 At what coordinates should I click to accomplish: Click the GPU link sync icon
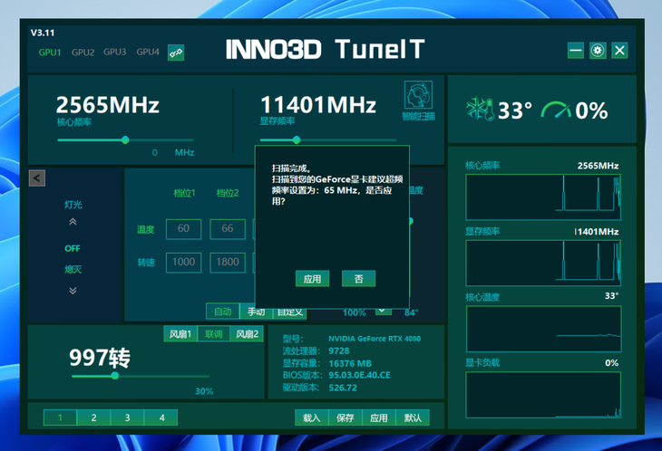[x=176, y=53]
